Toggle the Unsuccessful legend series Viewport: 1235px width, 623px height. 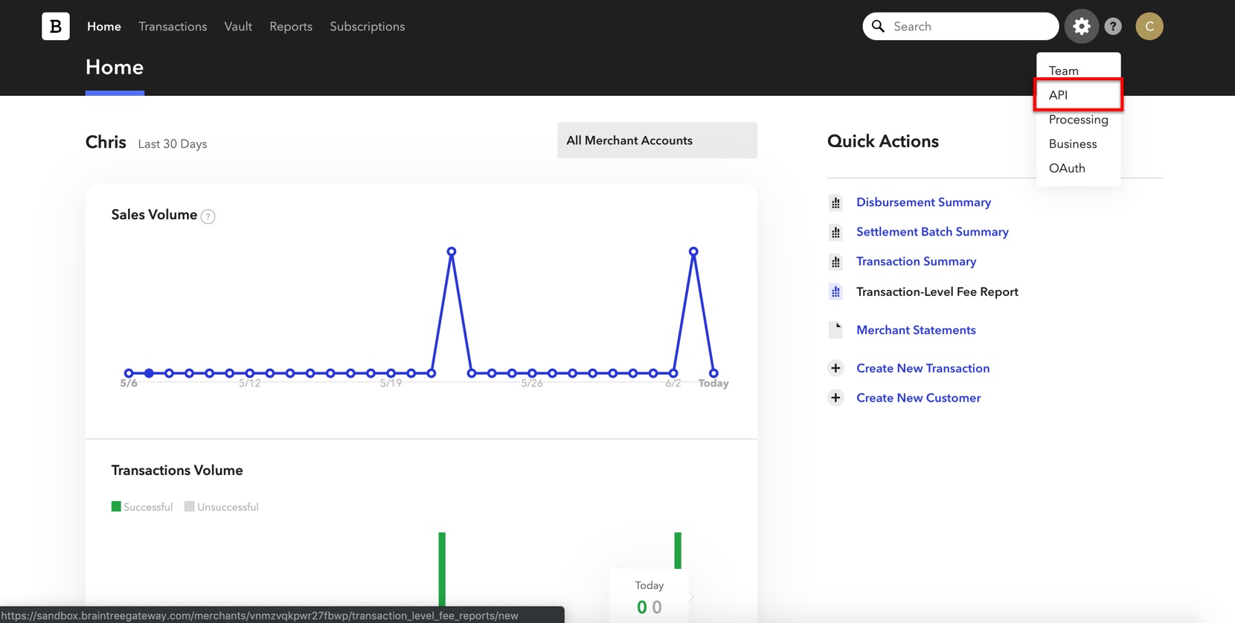point(222,507)
